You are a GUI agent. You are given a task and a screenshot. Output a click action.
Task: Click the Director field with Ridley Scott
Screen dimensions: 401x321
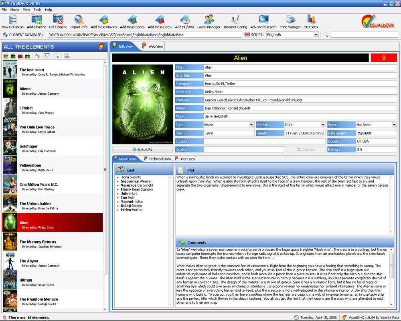[x=300, y=91]
